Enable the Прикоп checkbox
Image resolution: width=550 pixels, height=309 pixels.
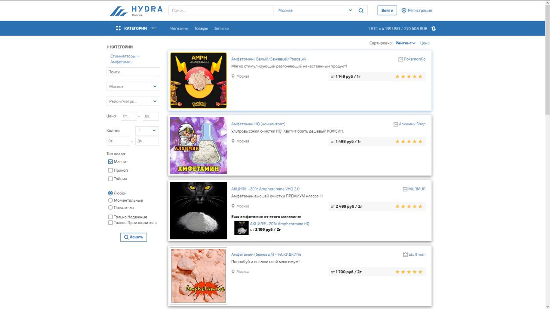[x=110, y=170]
